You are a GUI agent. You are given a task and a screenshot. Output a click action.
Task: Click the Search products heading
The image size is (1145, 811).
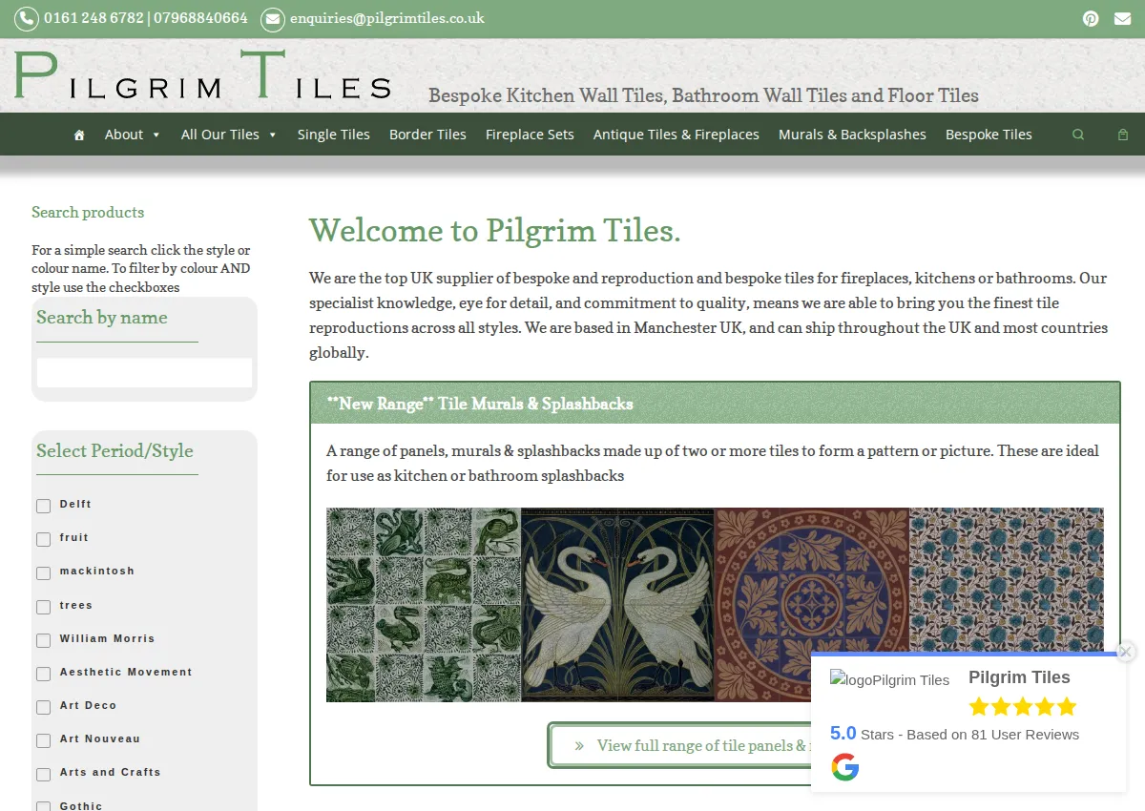point(88,212)
